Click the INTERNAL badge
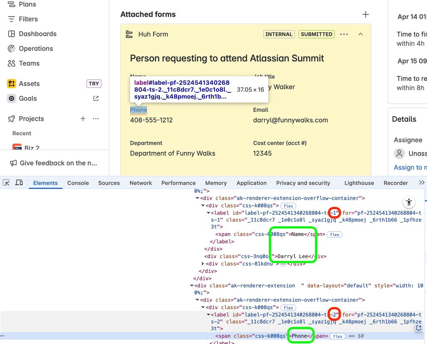This screenshot has height=344, width=427. 279,34
